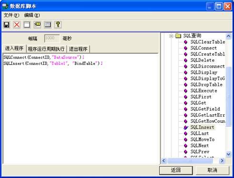Select SQLDelete in function tree
Screen dimensions: 234x178
(203, 60)
